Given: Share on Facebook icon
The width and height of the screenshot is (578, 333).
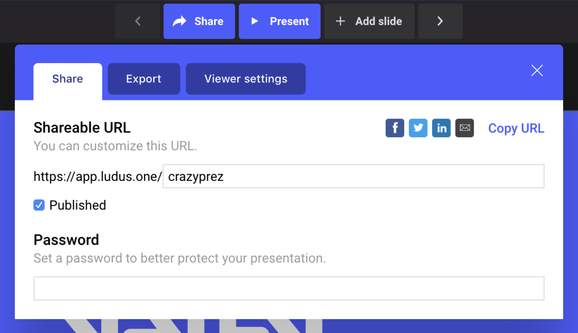Looking at the screenshot, I should tap(395, 128).
